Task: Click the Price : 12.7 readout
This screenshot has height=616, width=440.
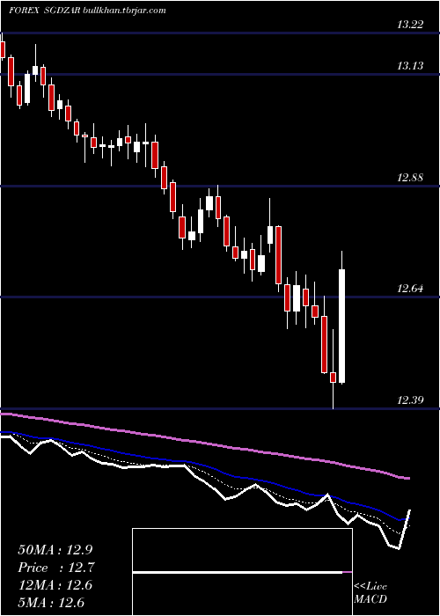Action: [x=56, y=568]
